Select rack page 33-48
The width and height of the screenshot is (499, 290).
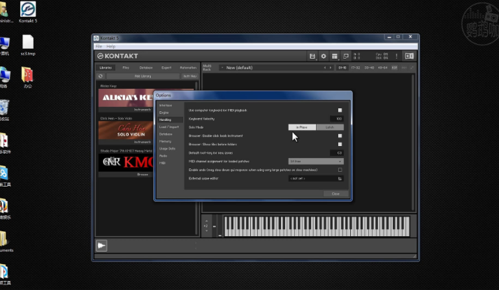[369, 68]
